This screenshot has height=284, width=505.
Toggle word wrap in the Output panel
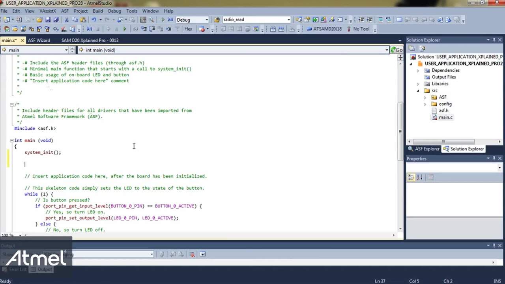202,254
